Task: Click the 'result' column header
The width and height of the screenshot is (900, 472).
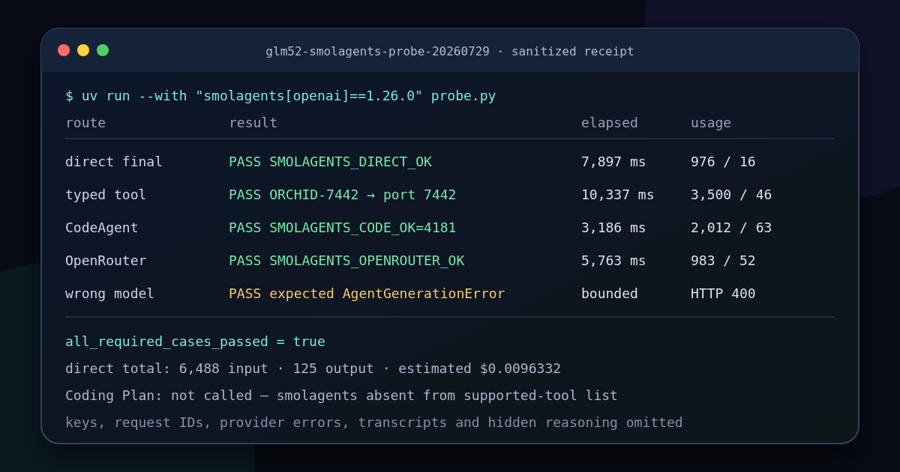Action: tap(253, 123)
